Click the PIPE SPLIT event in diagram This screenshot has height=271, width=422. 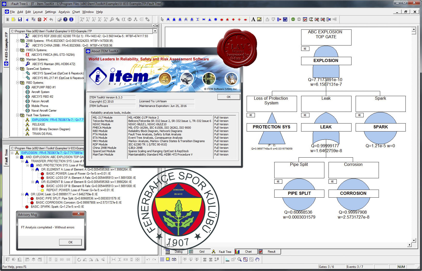pos(299,193)
